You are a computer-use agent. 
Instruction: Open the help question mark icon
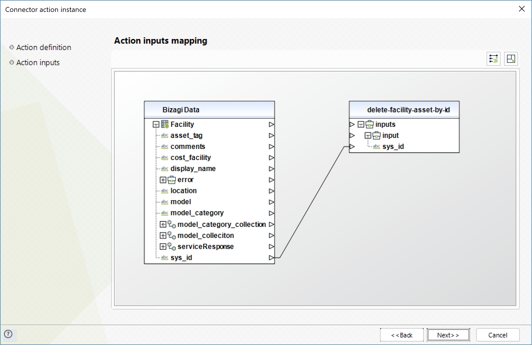tap(8, 334)
